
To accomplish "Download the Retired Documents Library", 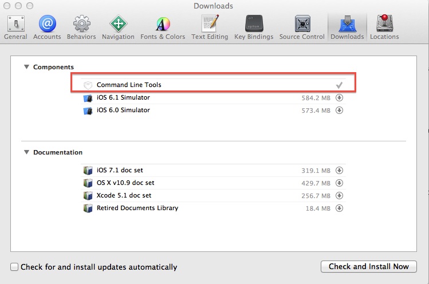I will point(339,208).
